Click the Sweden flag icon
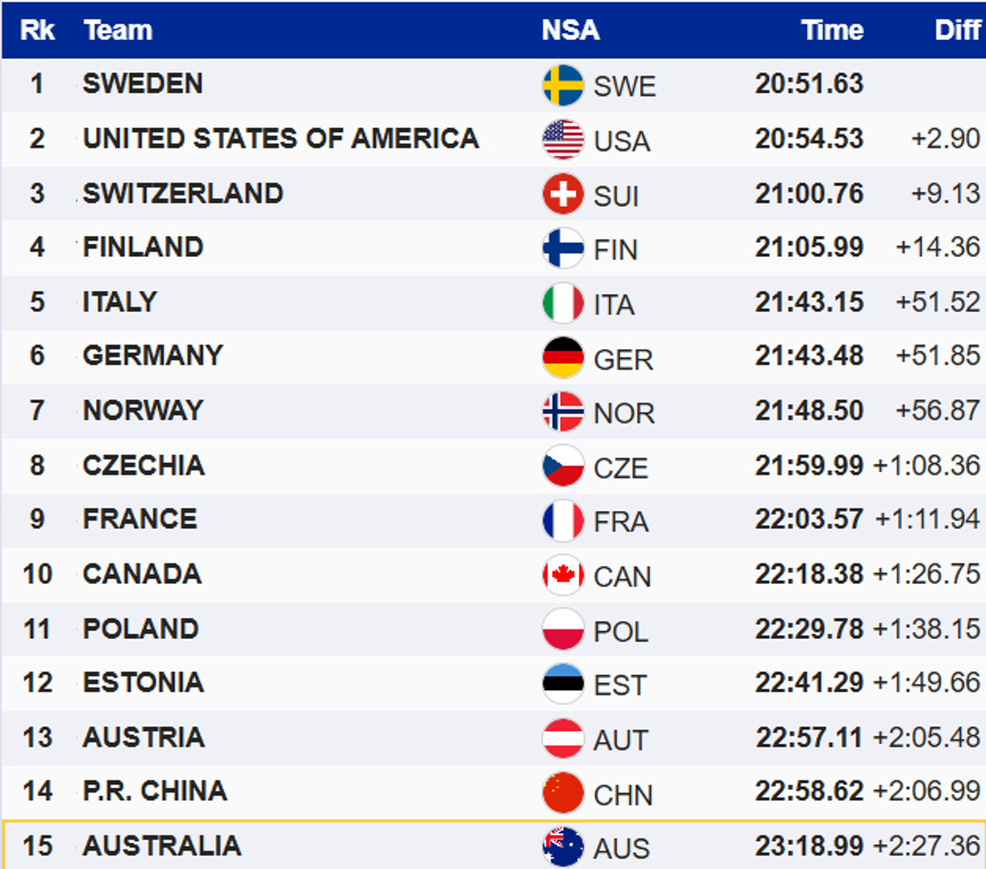The width and height of the screenshot is (986, 869). point(563,85)
